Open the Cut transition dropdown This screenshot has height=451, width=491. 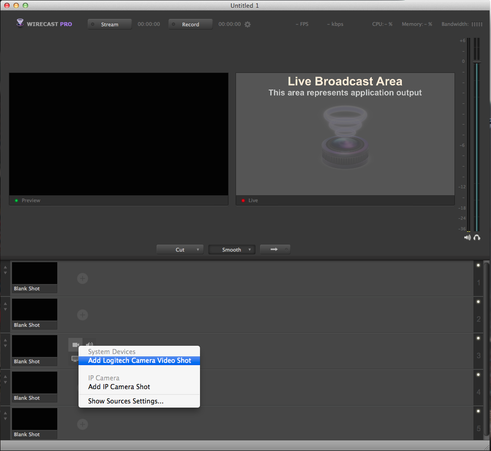[180, 249]
